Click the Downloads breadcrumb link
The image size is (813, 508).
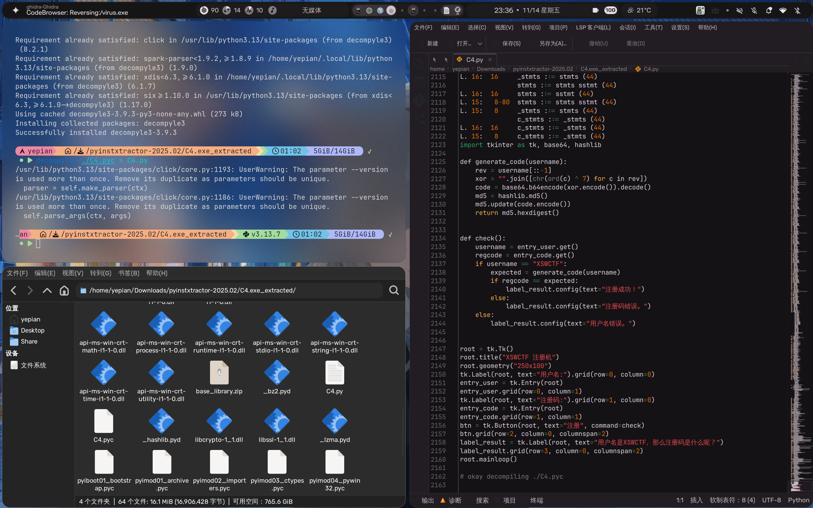pos(490,69)
